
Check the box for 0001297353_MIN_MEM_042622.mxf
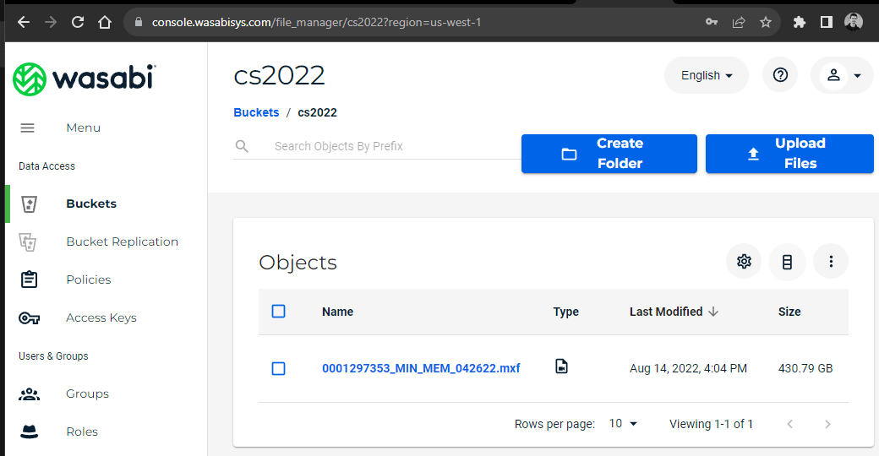pos(279,369)
